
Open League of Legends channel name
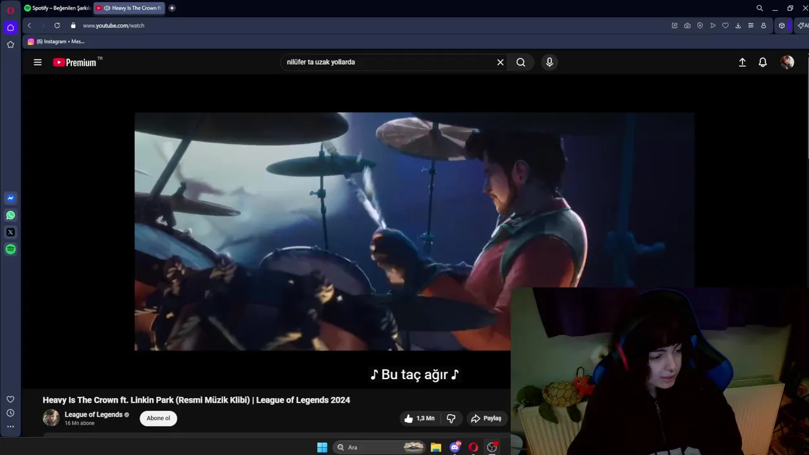pyautogui.click(x=94, y=415)
